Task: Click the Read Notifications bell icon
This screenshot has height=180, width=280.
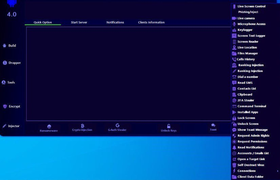Action: [x=234, y=147]
